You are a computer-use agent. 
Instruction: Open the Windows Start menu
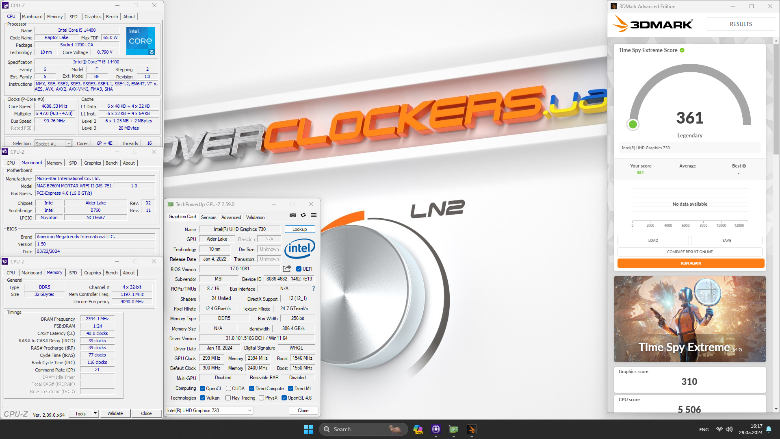tap(308, 429)
